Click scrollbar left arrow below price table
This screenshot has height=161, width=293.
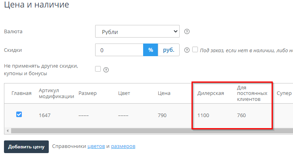pos(8,131)
